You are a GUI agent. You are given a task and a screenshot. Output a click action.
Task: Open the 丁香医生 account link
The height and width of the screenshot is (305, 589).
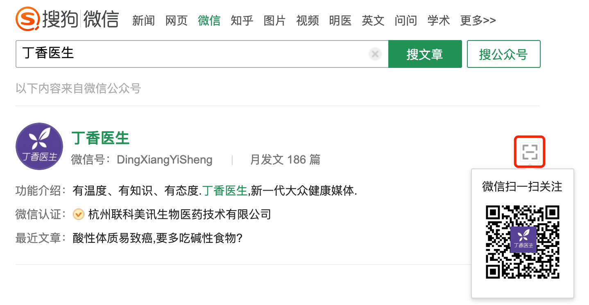tap(100, 138)
